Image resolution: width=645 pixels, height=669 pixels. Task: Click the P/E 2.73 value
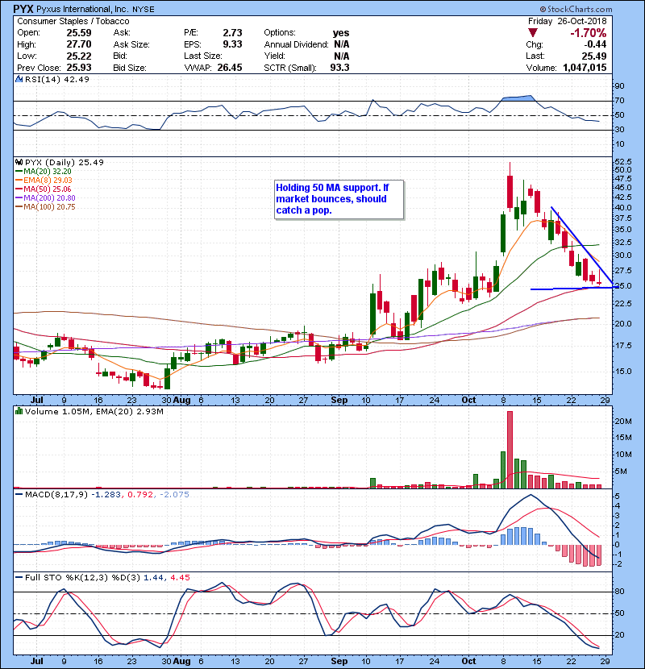pos(233,33)
